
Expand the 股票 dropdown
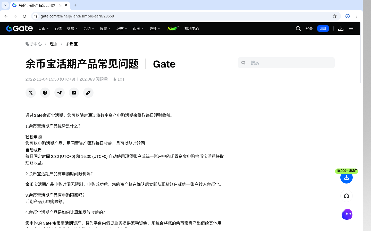[105, 28]
